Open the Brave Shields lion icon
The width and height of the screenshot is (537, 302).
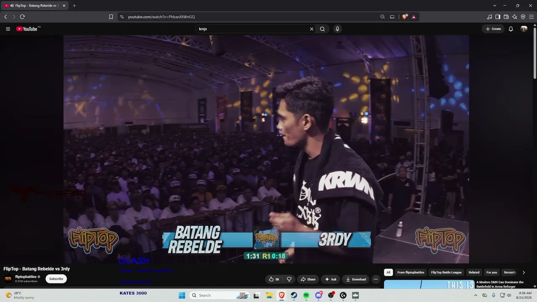[x=405, y=17]
